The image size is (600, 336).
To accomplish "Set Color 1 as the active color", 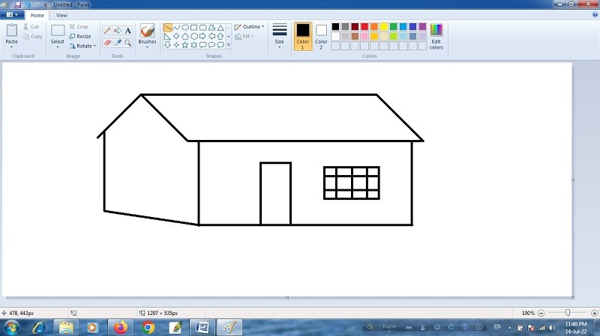I will 302,34.
